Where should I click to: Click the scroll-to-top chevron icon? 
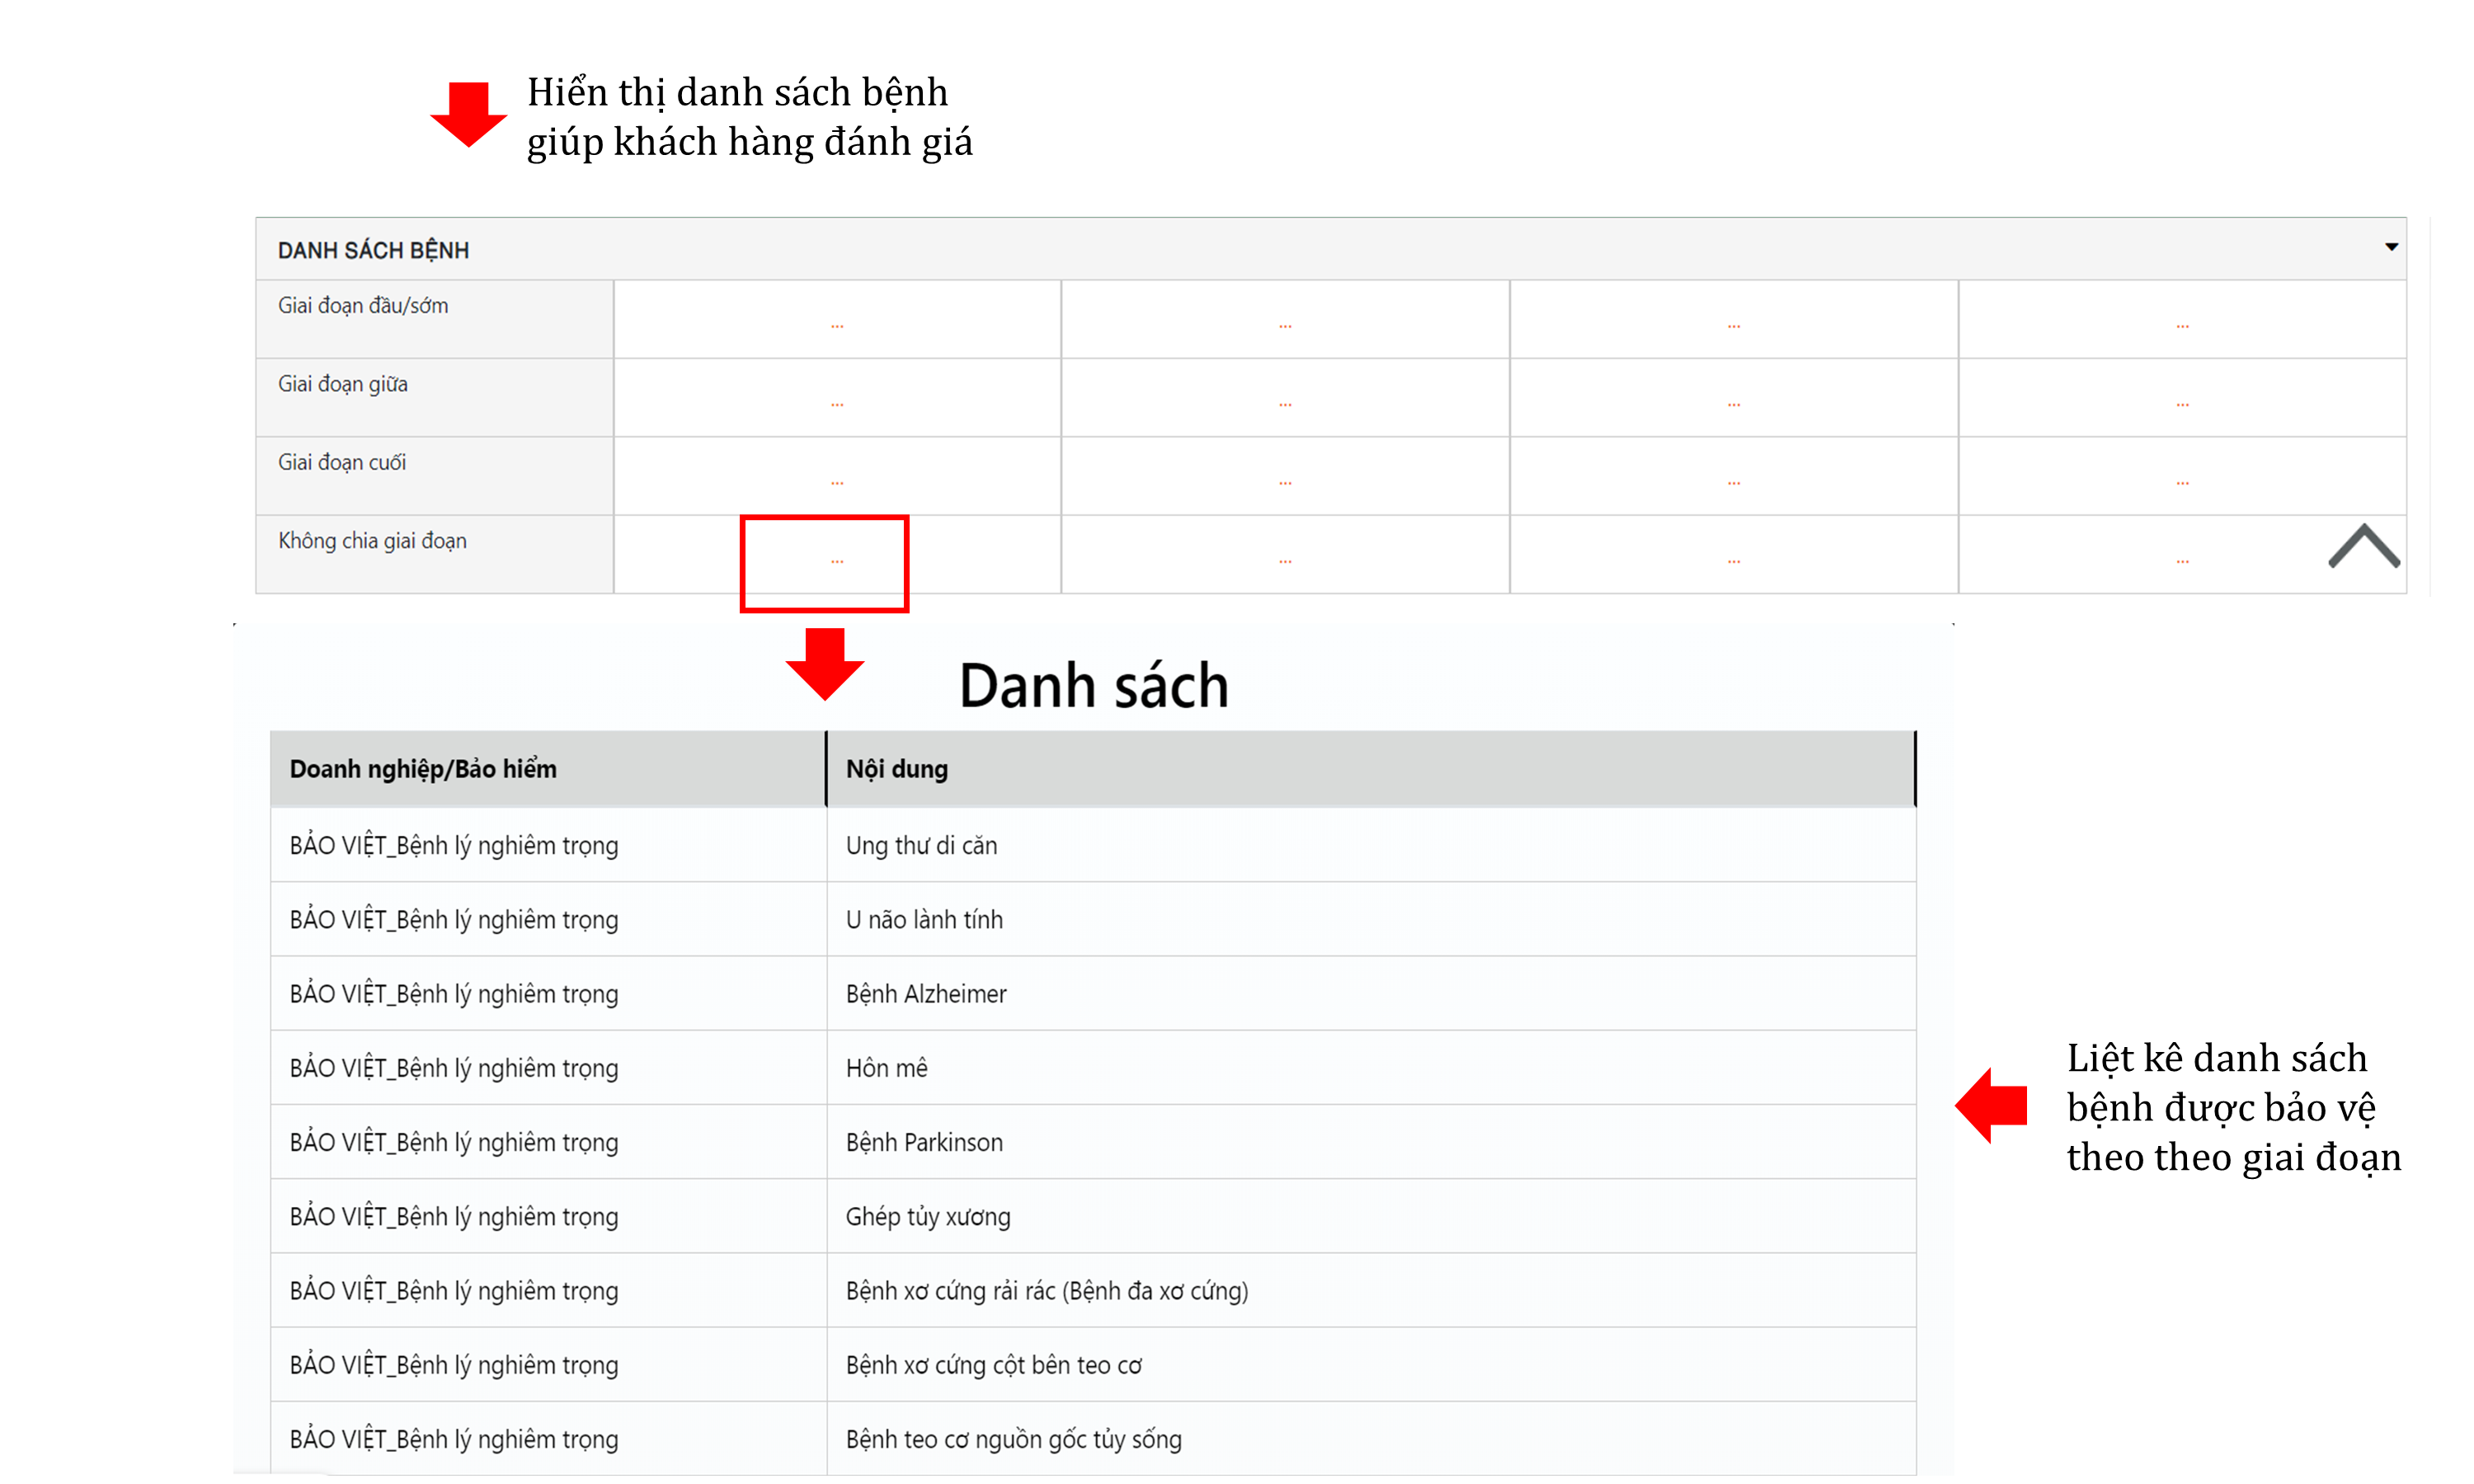tap(2363, 547)
